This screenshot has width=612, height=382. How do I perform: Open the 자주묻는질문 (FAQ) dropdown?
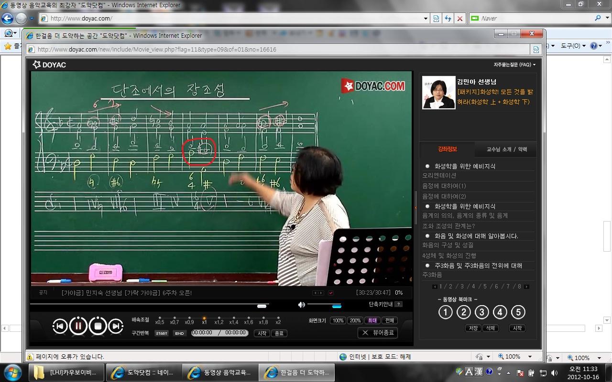(x=514, y=64)
